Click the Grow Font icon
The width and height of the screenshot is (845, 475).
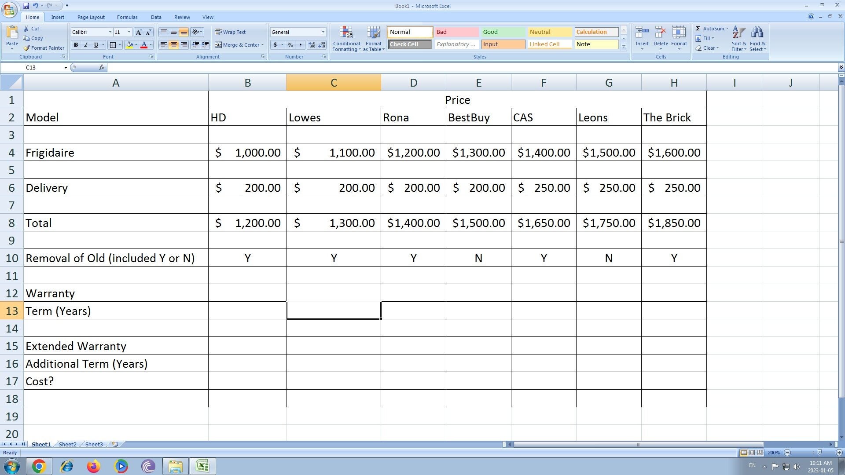coord(139,32)
